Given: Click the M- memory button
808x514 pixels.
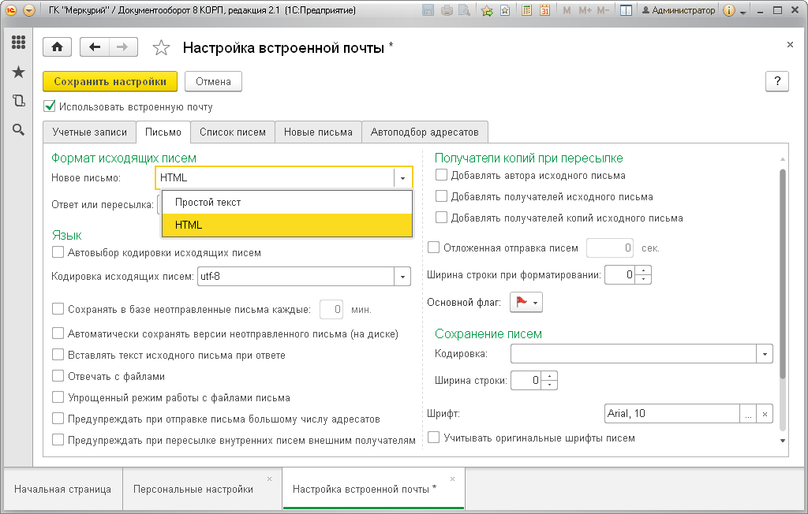Looking at the screenshot, I should pyautogui.click(x=603, y=10).
